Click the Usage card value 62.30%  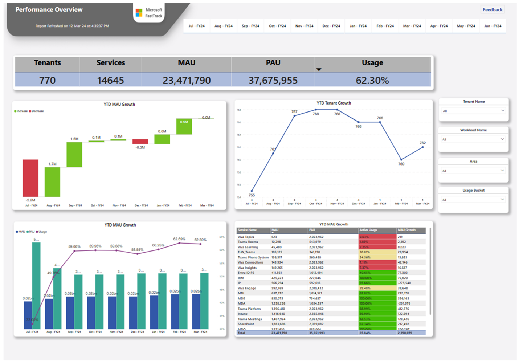[x=372, y=81]
